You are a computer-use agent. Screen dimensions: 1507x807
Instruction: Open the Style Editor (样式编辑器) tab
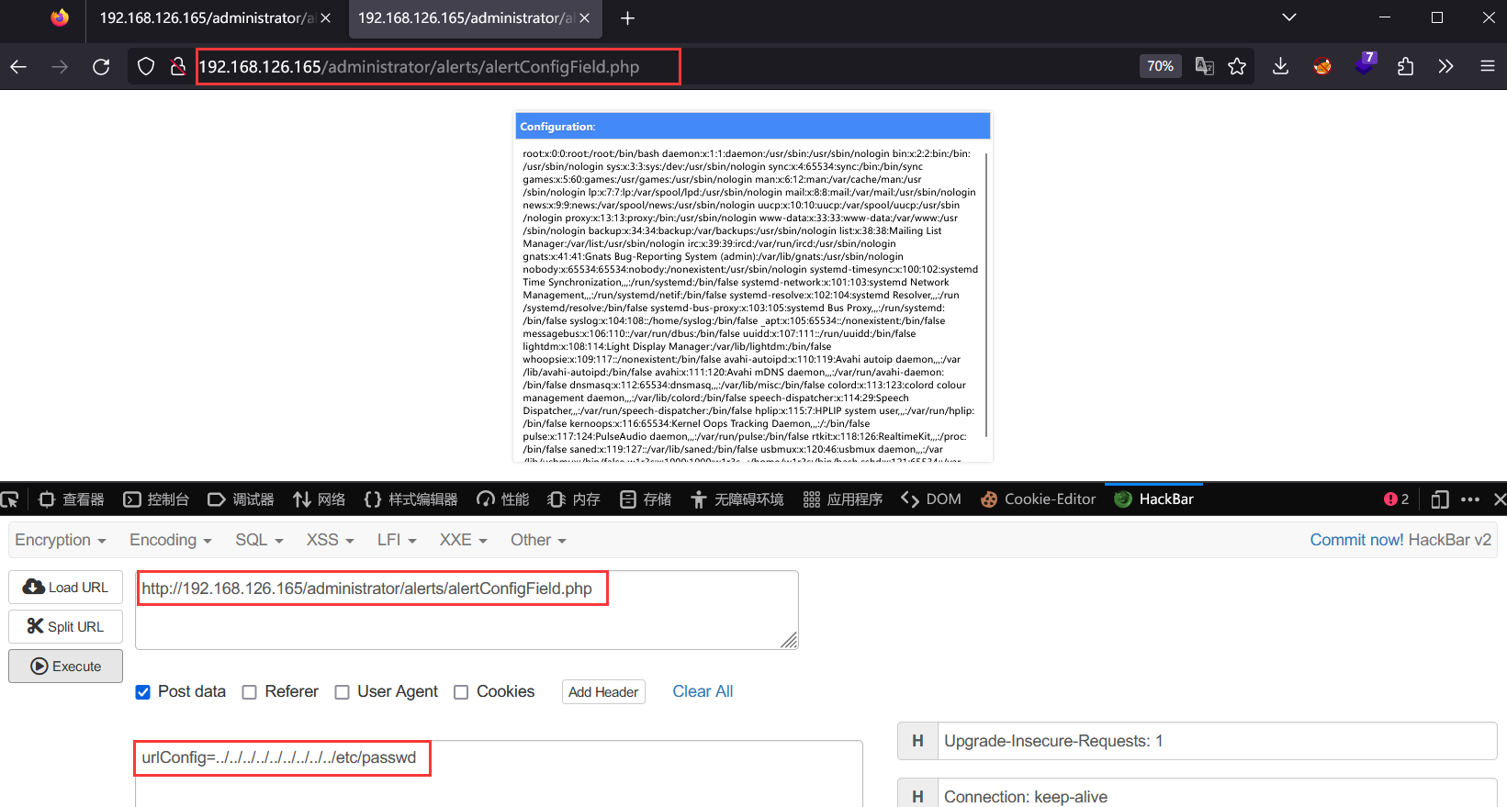pyautogui.click(x=410, y=499)
